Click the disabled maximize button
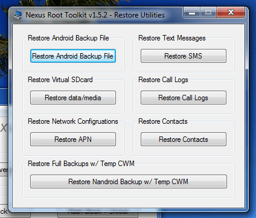 click(x=208, y=13)
